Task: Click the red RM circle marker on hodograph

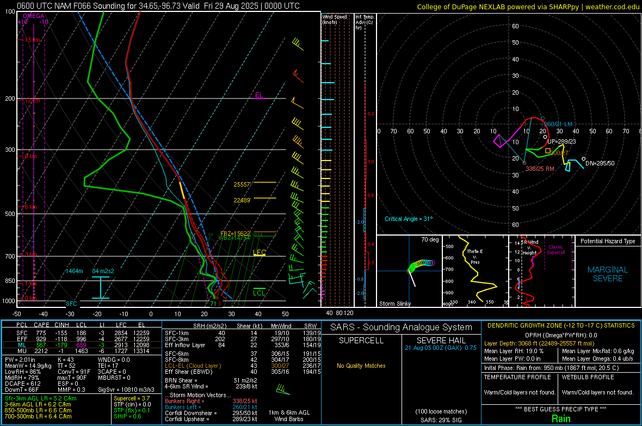Action: pyautogui.click(x=525, y=163)
